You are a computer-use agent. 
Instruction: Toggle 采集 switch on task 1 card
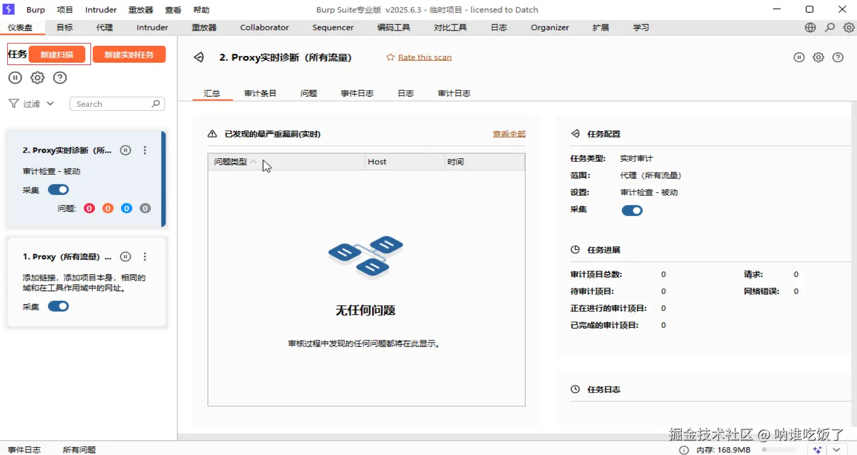pos(58,306)
